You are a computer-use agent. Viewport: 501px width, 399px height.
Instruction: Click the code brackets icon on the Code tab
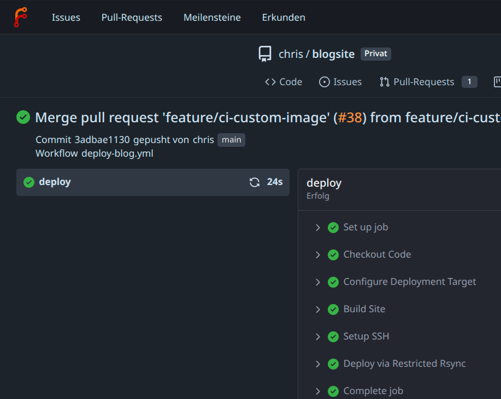271,82
